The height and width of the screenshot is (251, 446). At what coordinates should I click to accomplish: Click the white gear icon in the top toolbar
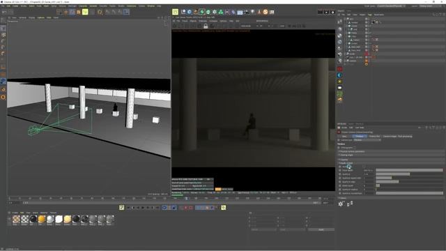pos(214,12)
